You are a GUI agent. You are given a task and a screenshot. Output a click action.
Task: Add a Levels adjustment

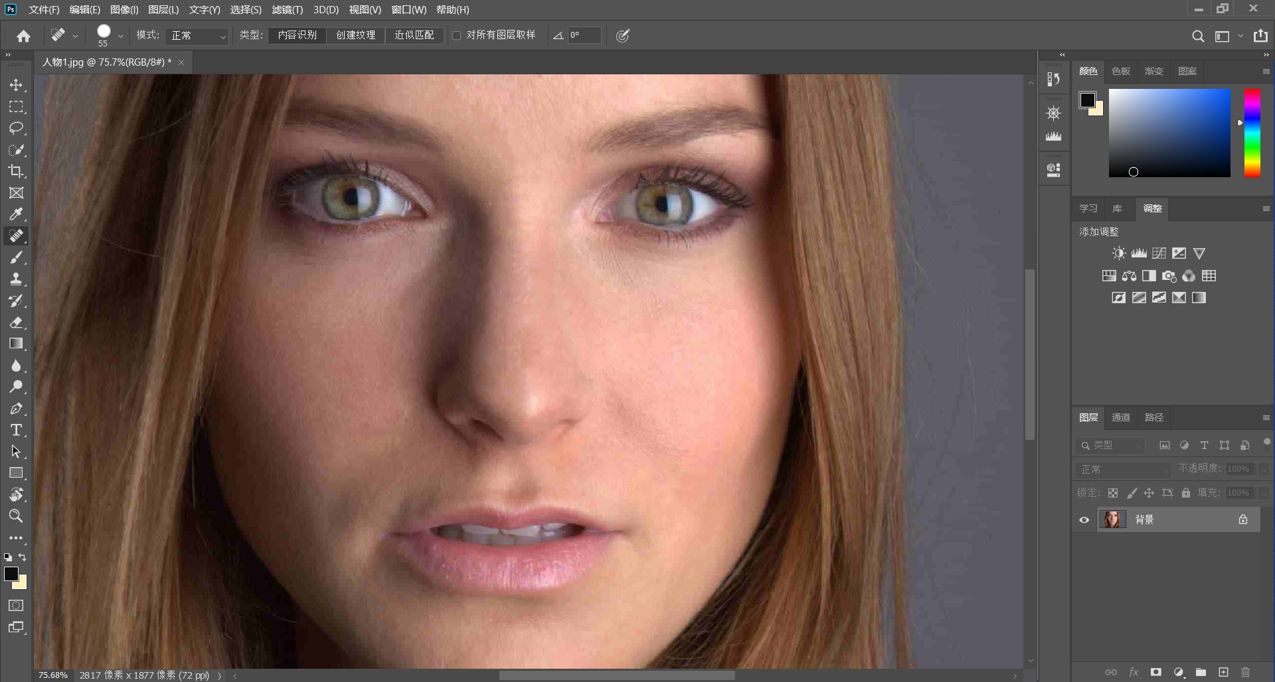tap(1139, 253)
